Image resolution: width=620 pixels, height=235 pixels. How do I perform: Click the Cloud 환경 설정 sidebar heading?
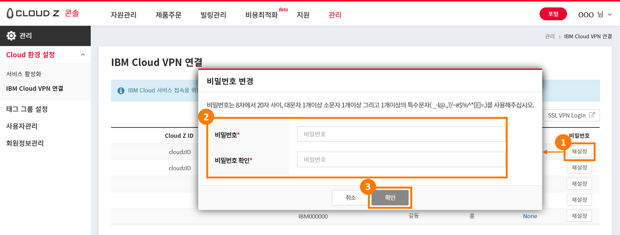(x=30, y=55)
